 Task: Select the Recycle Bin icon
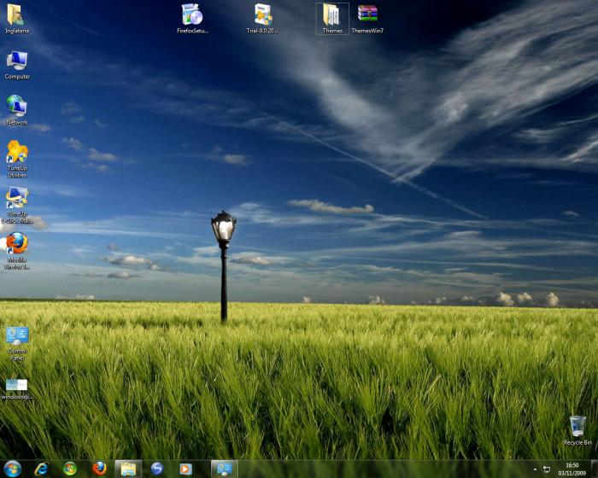tap(577, 427)
